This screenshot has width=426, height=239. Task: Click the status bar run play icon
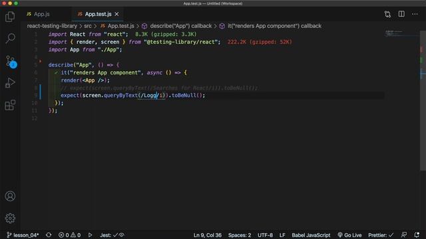point(91,235)
